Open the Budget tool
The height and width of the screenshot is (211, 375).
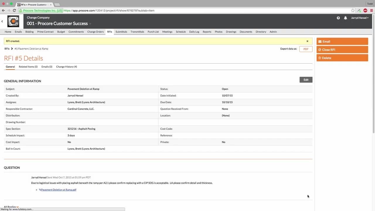coord(61,32)
